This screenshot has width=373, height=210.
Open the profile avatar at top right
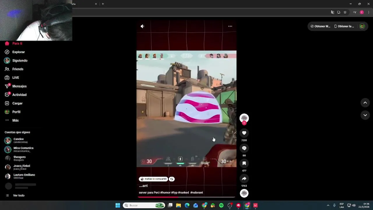pos(362,26)
